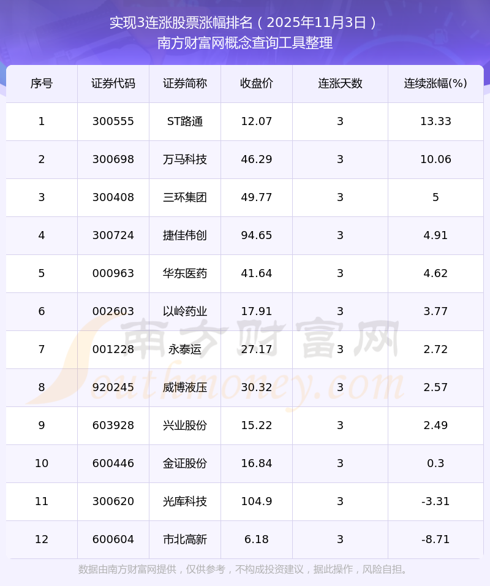Click closing price 49.77
Image resolution: width=490 pixels, height=586 pixels.
257,197
